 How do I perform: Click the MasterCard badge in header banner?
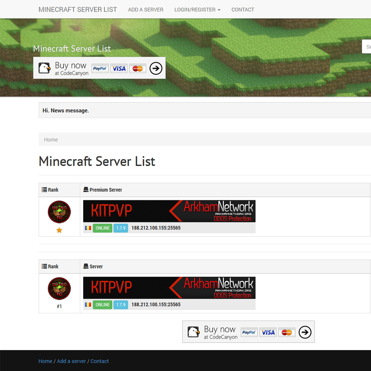point(138,68)
